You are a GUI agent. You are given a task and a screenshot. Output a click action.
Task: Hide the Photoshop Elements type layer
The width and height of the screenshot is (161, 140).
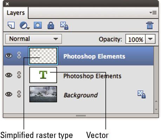(9, 75)
